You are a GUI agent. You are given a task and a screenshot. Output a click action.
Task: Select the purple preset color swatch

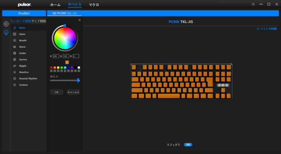coord(72,67)
